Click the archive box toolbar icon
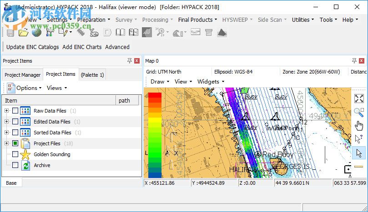This screenshot has height=212, width=368. [x=208, y=32]
